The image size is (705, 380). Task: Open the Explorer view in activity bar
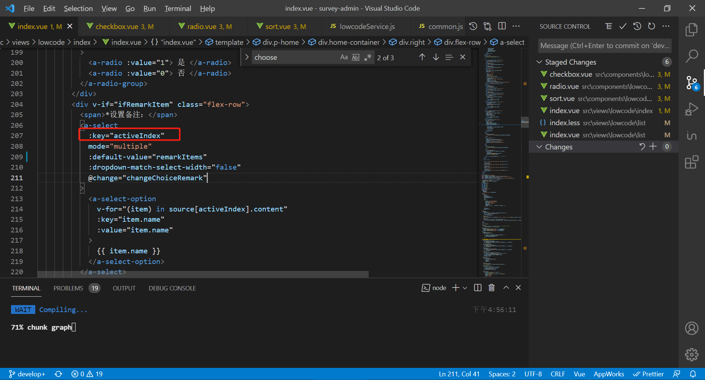tap(692, 29)
